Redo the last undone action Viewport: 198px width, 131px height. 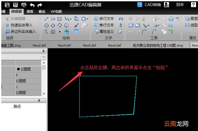40,5
